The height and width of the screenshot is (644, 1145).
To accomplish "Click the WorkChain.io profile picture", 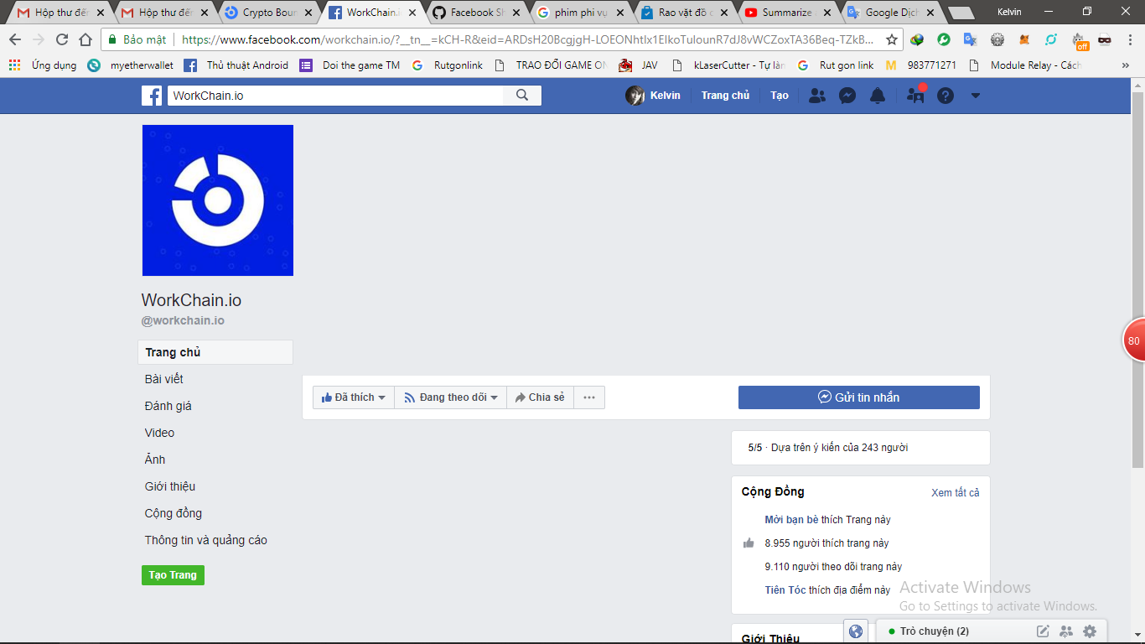I will click(218, 200).
